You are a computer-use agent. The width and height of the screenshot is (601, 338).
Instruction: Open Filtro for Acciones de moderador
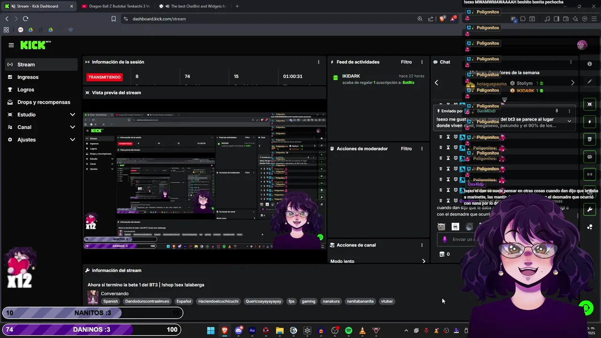406,149
